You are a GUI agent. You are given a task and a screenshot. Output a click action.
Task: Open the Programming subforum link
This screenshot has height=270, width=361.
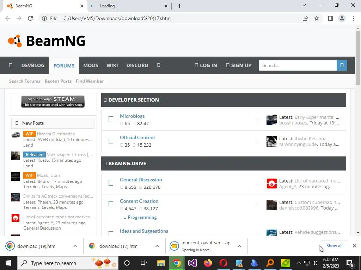coord(142,217)
